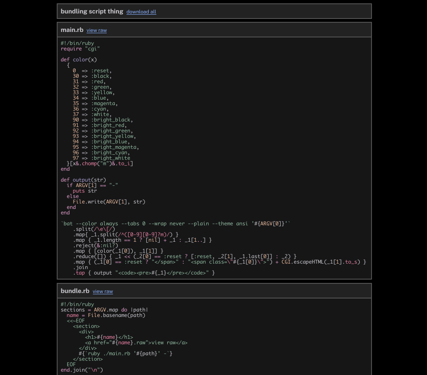Click the 'end.join("\n")' code line
Screen dimensions: 427x375
point(82,370)
